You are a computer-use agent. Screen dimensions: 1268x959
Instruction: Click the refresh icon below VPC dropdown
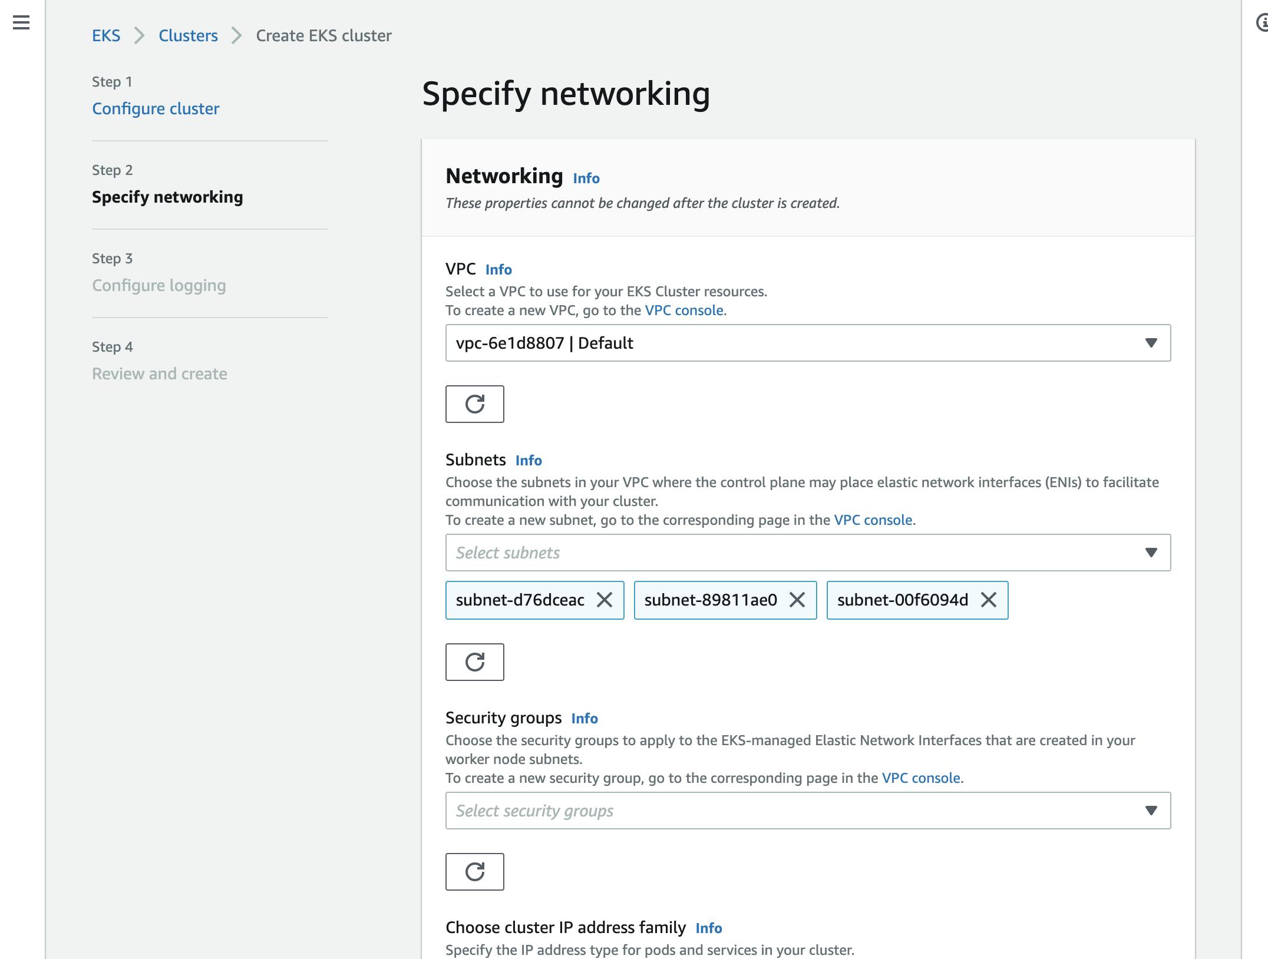[x=475, y=403]
